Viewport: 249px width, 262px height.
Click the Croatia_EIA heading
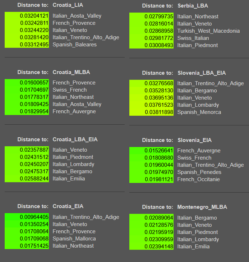(x=68, y=206)
